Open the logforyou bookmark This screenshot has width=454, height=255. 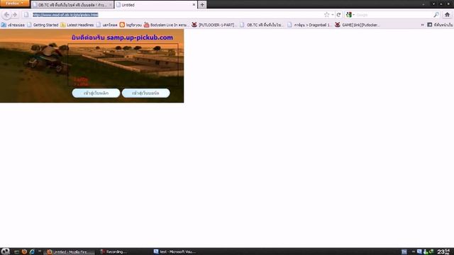131,25
